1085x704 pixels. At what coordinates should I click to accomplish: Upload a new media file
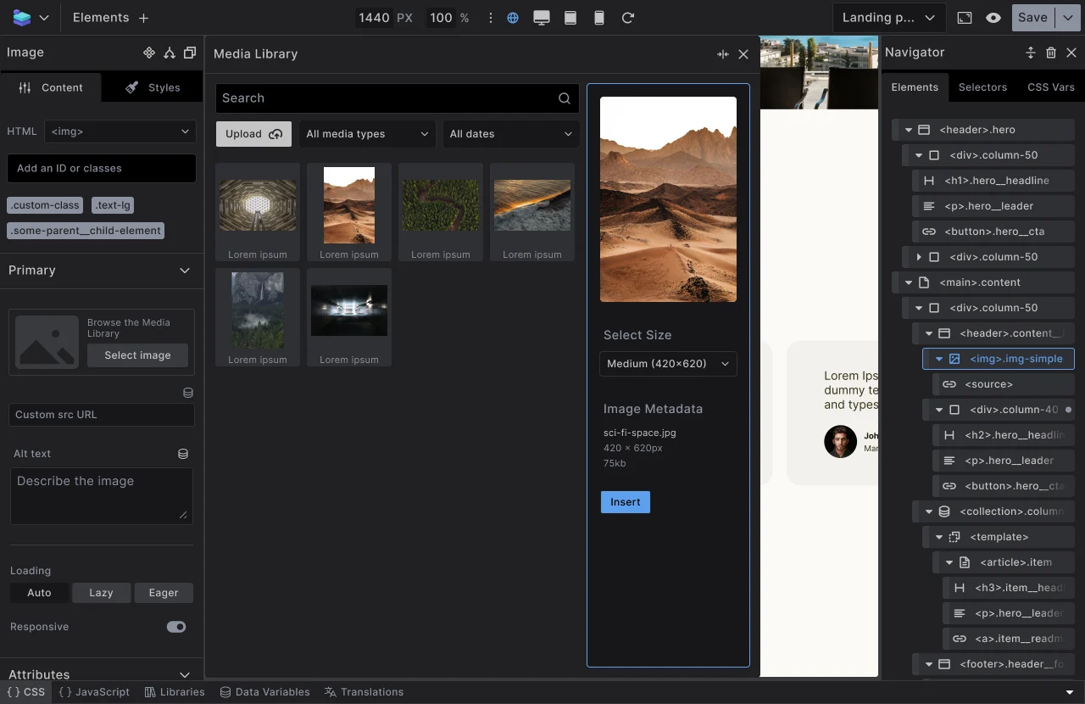coord(253,133)
